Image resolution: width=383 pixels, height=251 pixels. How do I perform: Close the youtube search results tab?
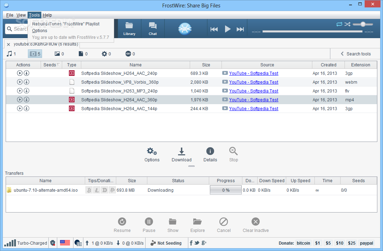tap(8, 44)
